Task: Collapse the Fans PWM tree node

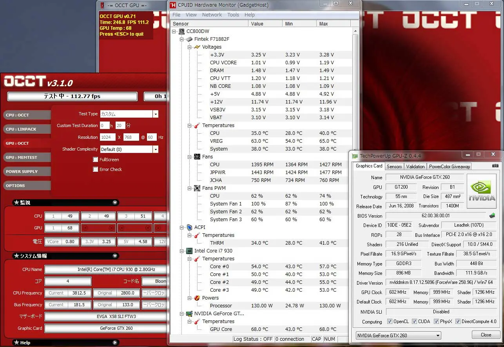Action: (189, 188)
